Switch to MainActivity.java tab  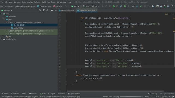[x=66, y=10]
